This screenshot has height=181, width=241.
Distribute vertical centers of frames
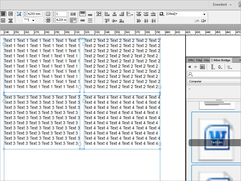coord(146,14)
